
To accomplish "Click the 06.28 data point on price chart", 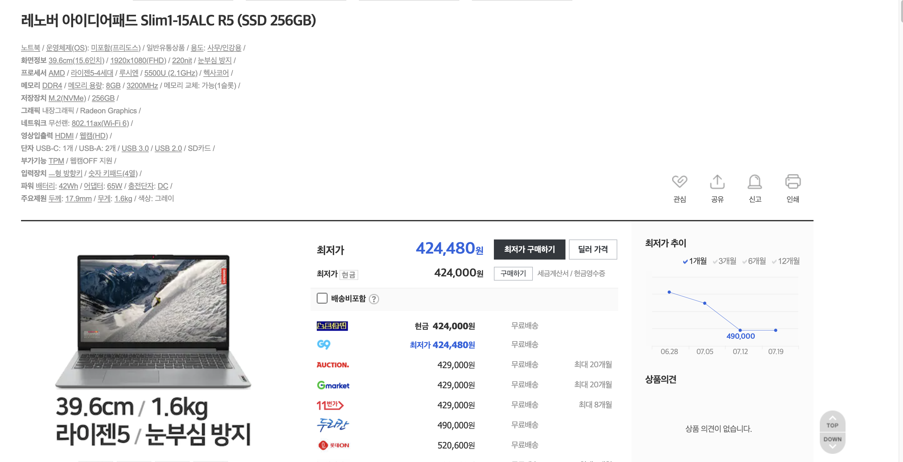I will click(x=669, y=292).
